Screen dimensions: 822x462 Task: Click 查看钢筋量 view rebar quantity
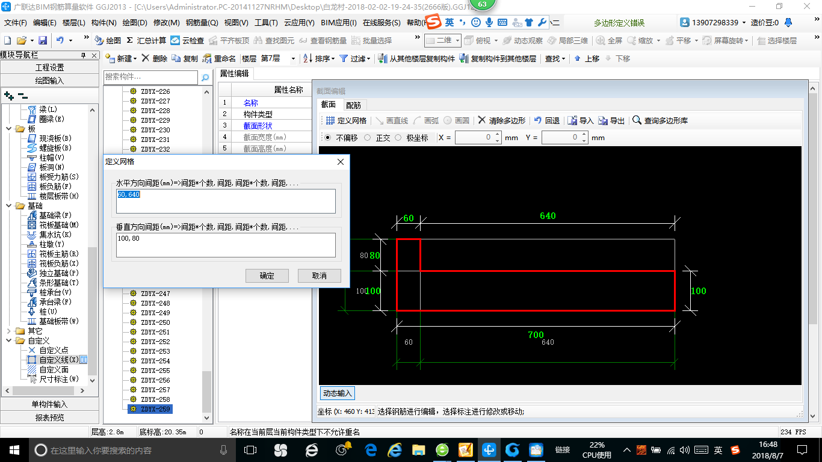pyautogui.click(x=323, y=40)
